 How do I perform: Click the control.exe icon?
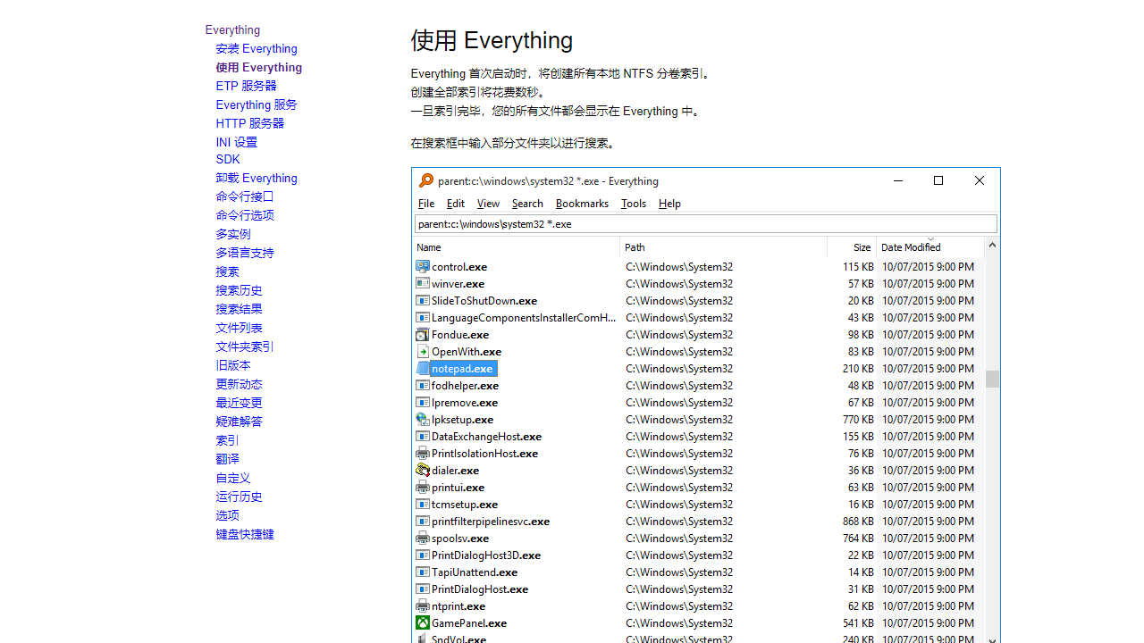[x=423, y=266]
